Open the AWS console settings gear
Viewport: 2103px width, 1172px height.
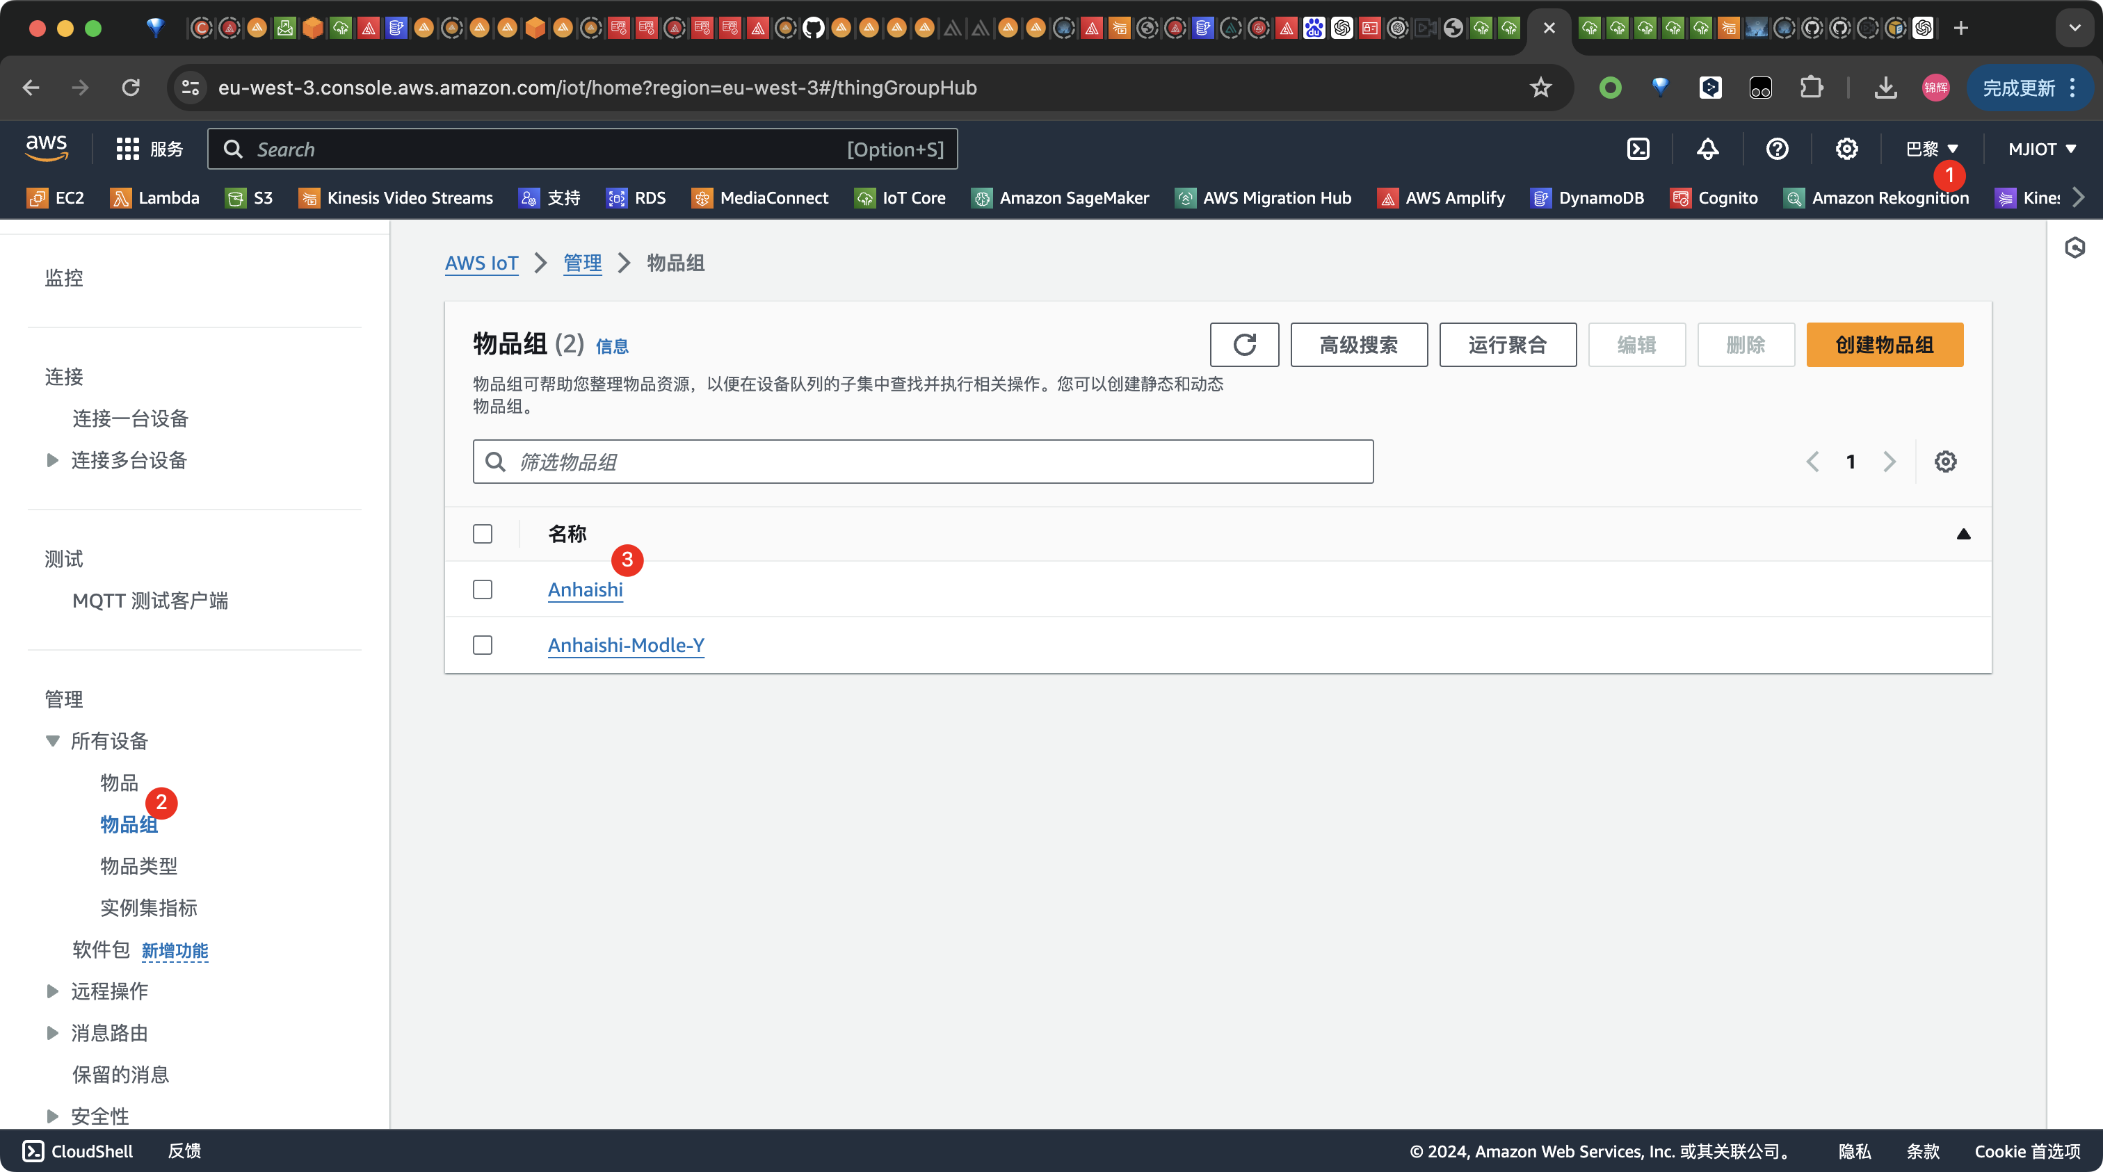point(1846,149)
